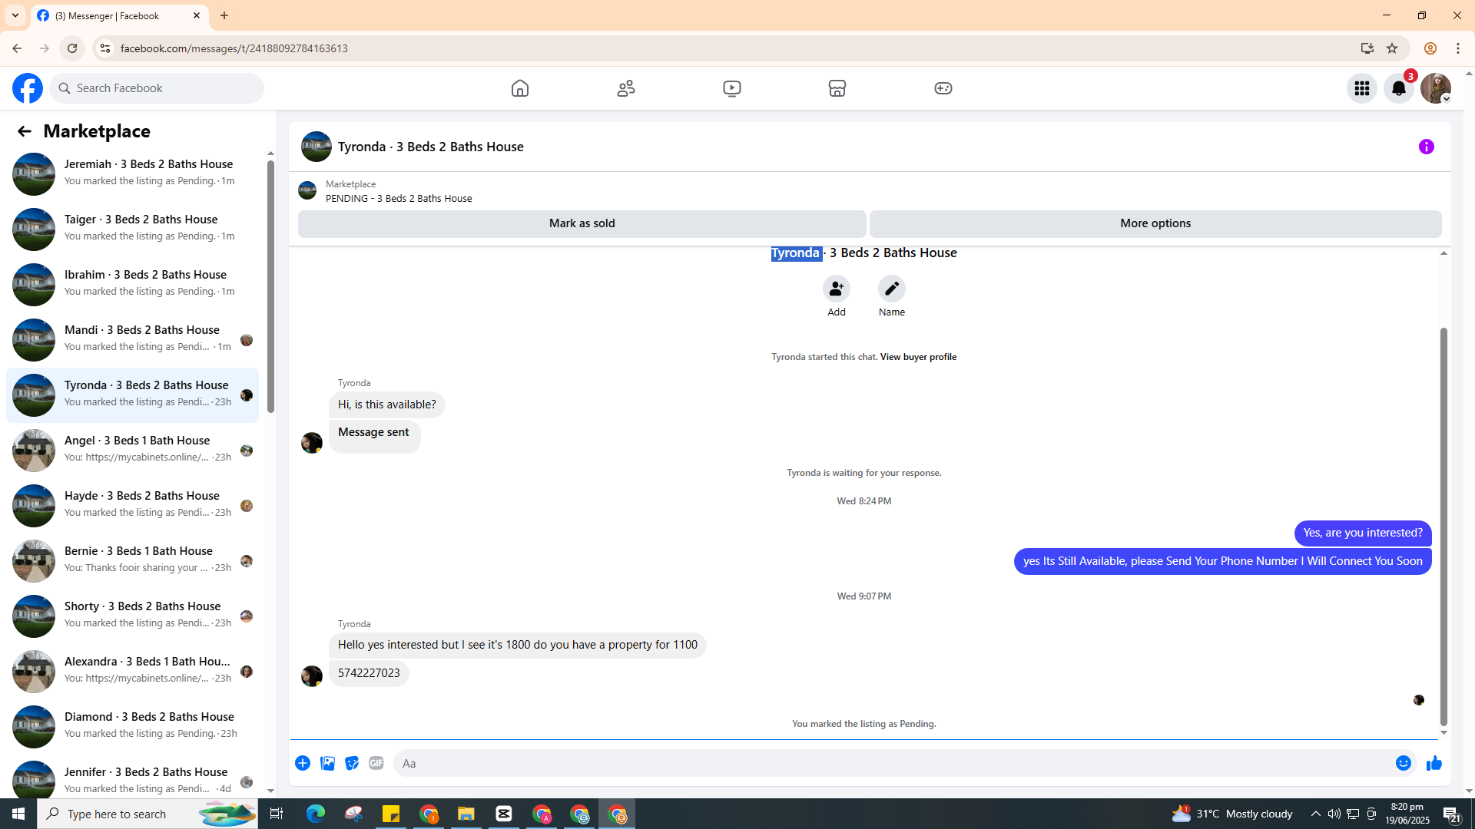Go back using the Marketplace back arrow
Screen dimensions: 1475x829
coord(24,131)
